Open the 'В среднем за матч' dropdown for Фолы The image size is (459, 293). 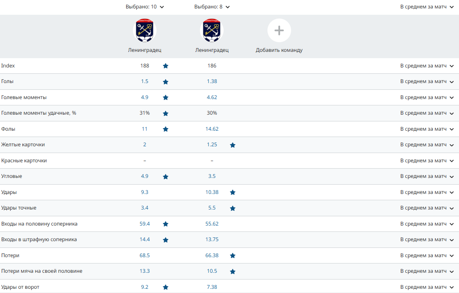(x=427, y=129)
